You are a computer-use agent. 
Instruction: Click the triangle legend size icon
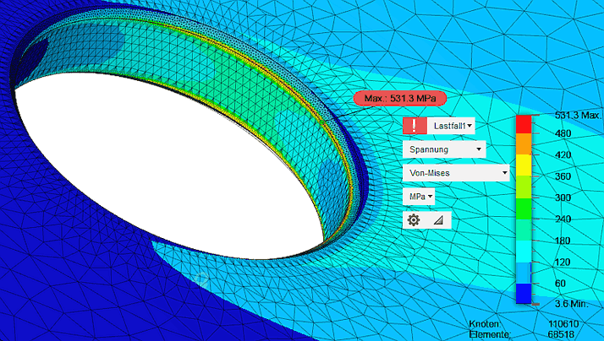[437, 219]
